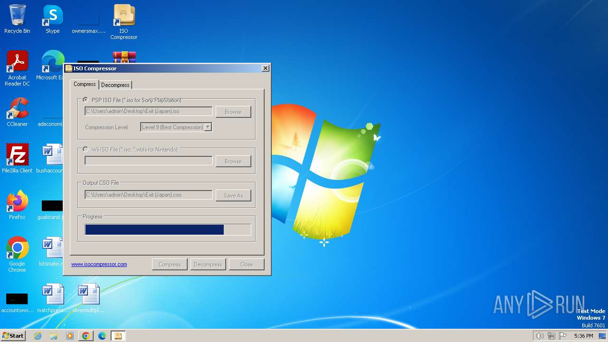608x342 pixels.
Task: Select ISO Compressor taskbar button
Action: tap(118, 336)
